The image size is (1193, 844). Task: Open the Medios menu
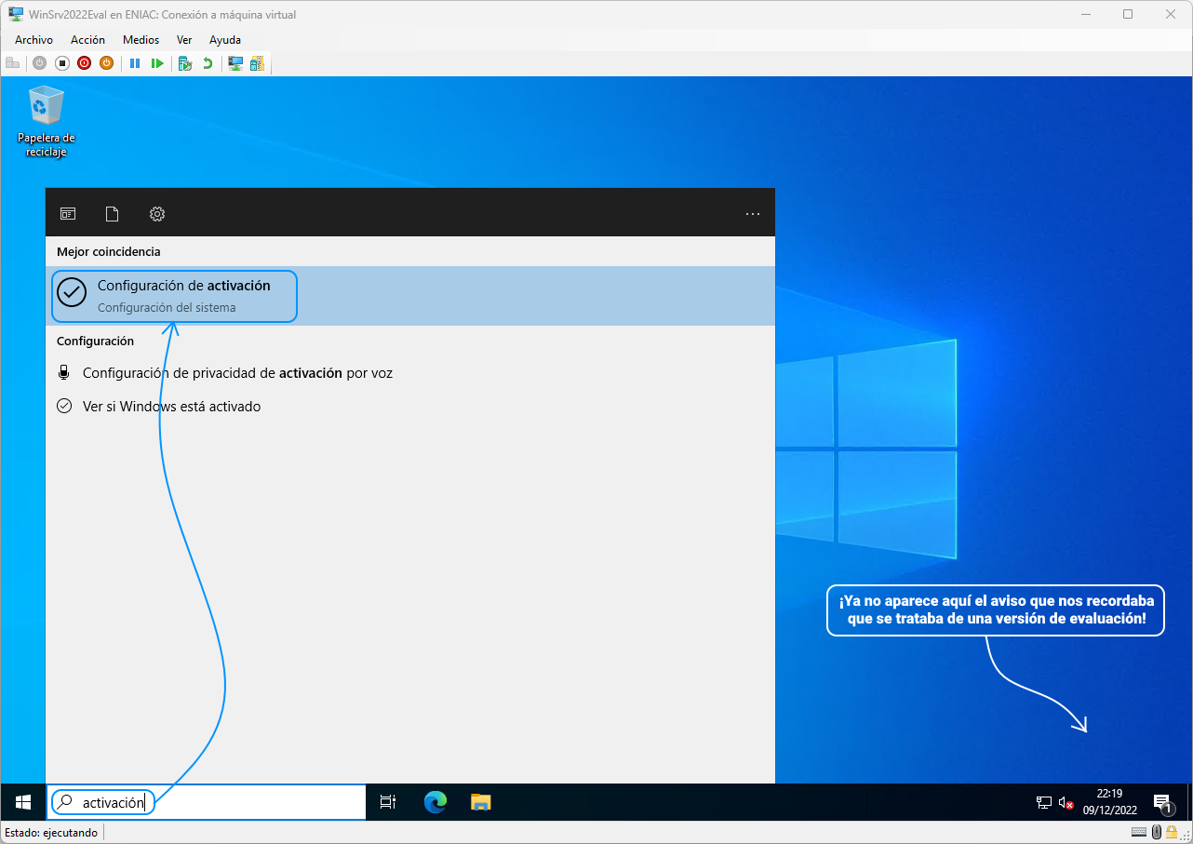tap(141, 40)
